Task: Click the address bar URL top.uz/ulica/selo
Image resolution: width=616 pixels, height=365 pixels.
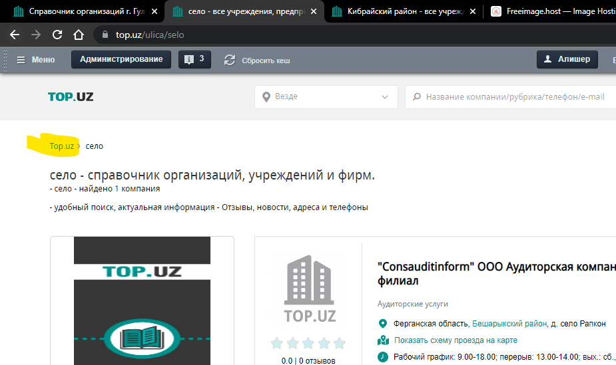Action: (x=150, y=35)
